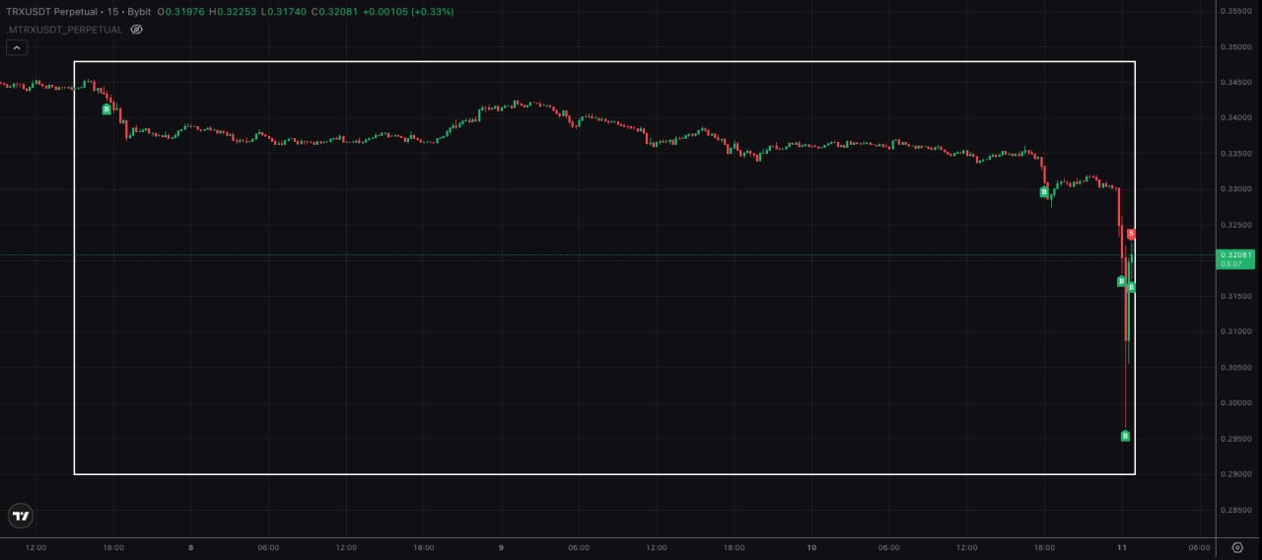Click the lowest B buy marker near 0.29500
This screenshot has width=1262, height=560.
[x=1125, y=436]
